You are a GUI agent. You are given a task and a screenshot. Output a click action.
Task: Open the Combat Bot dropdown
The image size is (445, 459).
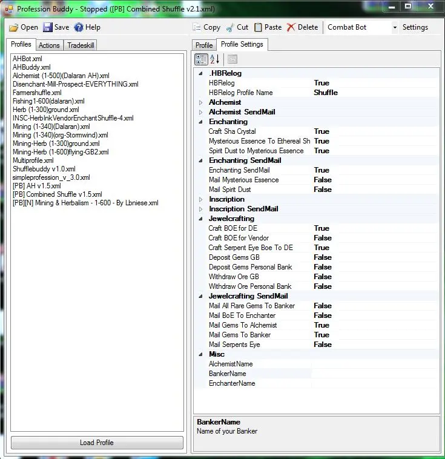(395, 27)
